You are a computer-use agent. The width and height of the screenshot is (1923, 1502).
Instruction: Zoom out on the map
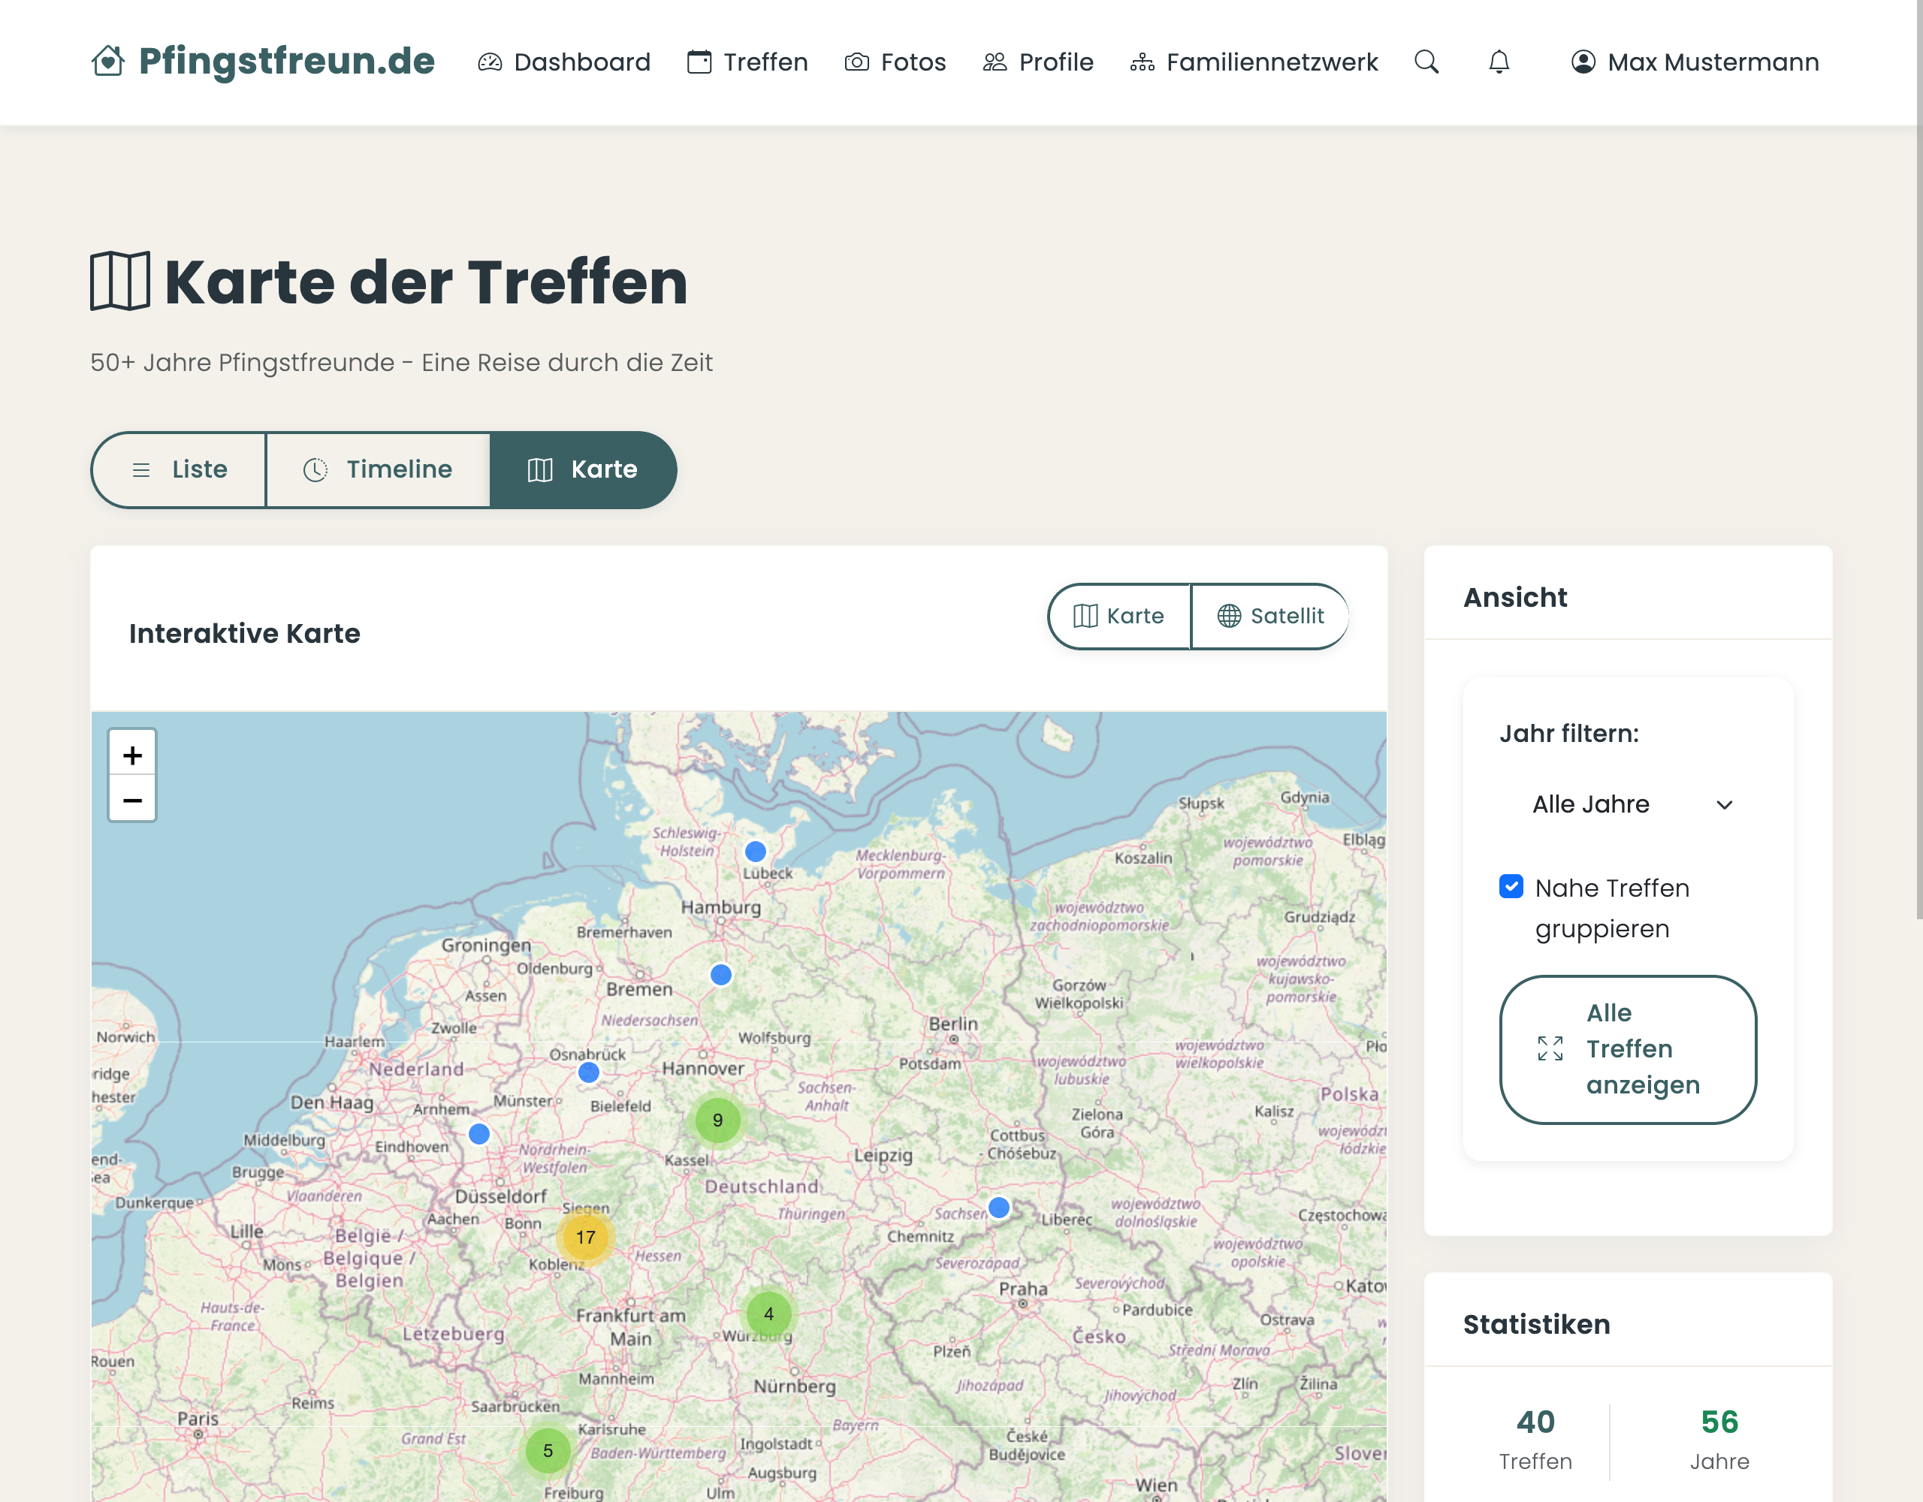132,799
